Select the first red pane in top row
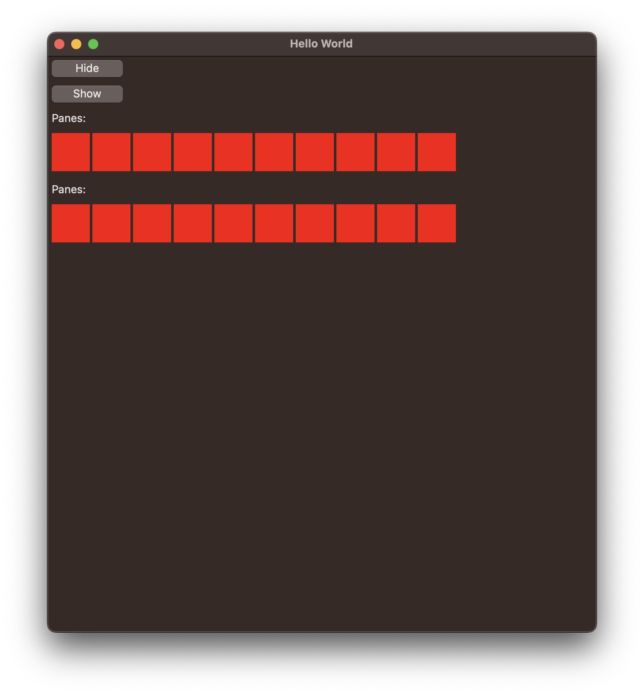Image resolution: width=644 pixels, height=695 pixels. (x=71, y=152)
